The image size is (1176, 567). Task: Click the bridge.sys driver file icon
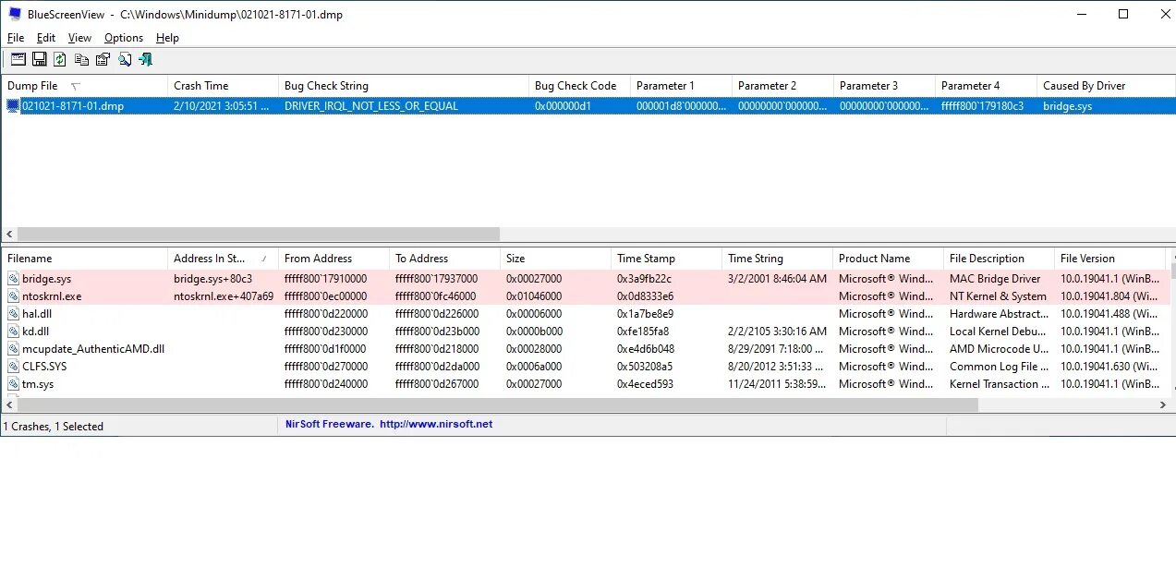point(13,278)
